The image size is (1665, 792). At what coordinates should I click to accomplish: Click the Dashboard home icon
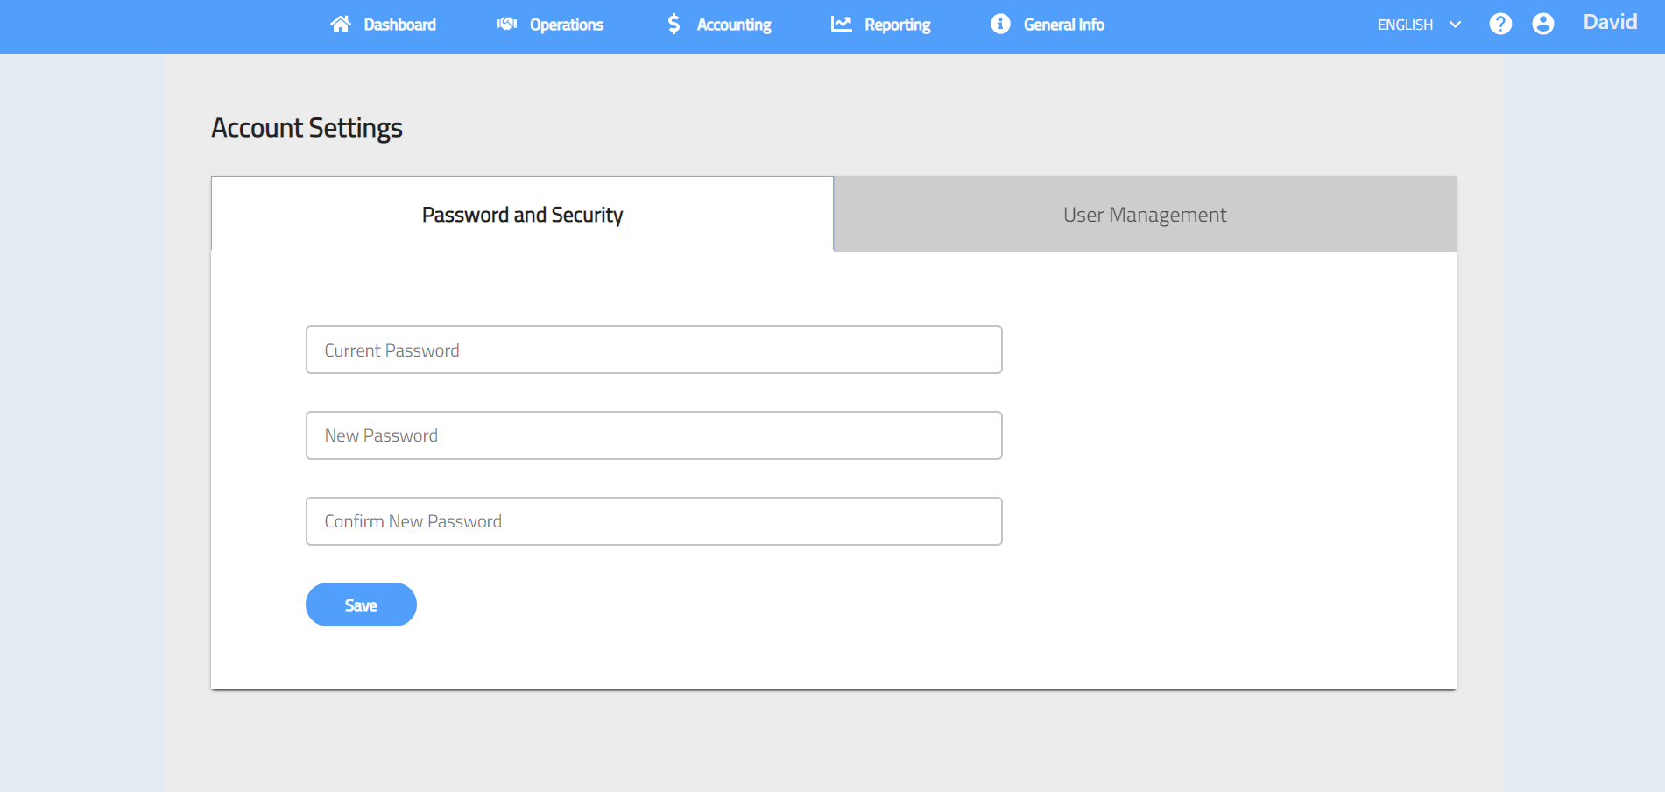(x=340, y=25)
